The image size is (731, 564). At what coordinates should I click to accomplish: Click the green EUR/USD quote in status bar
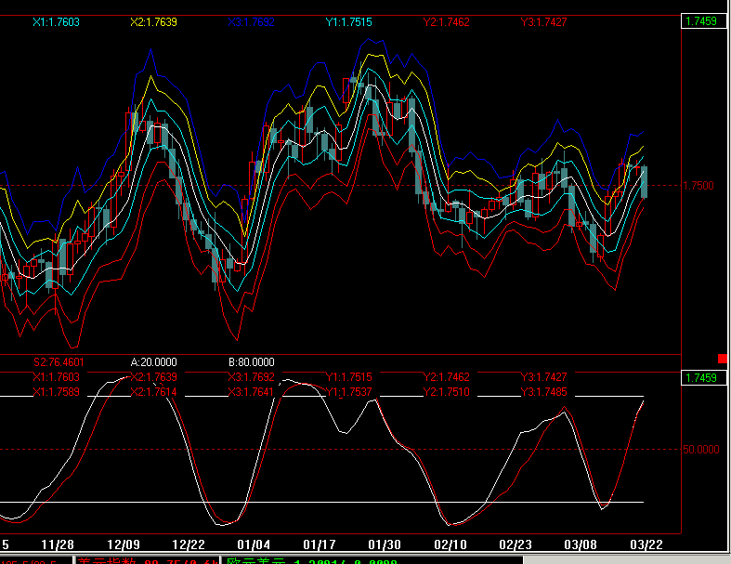pos(312,560)
